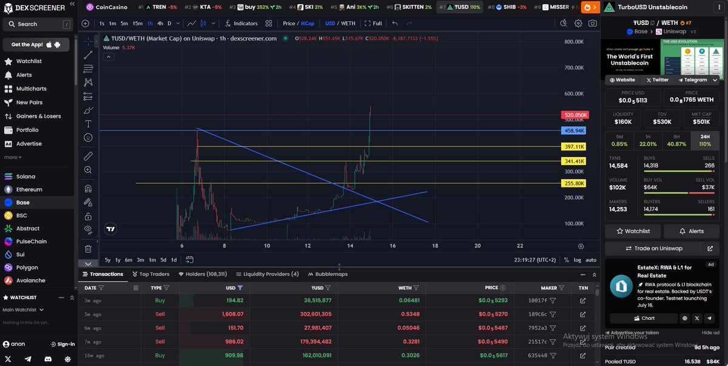Open the indicator templates grid icon
This screenshot has width=728, height=366.
click(270, 23)
